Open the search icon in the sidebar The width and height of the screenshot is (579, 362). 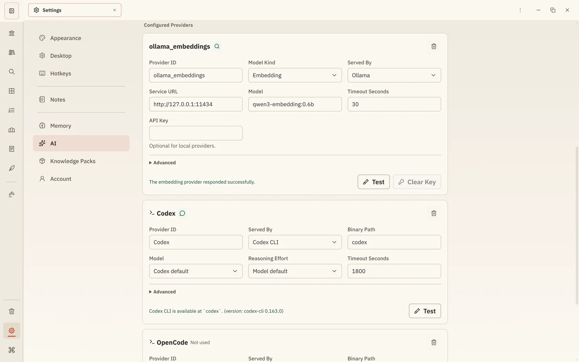[12, 72]
